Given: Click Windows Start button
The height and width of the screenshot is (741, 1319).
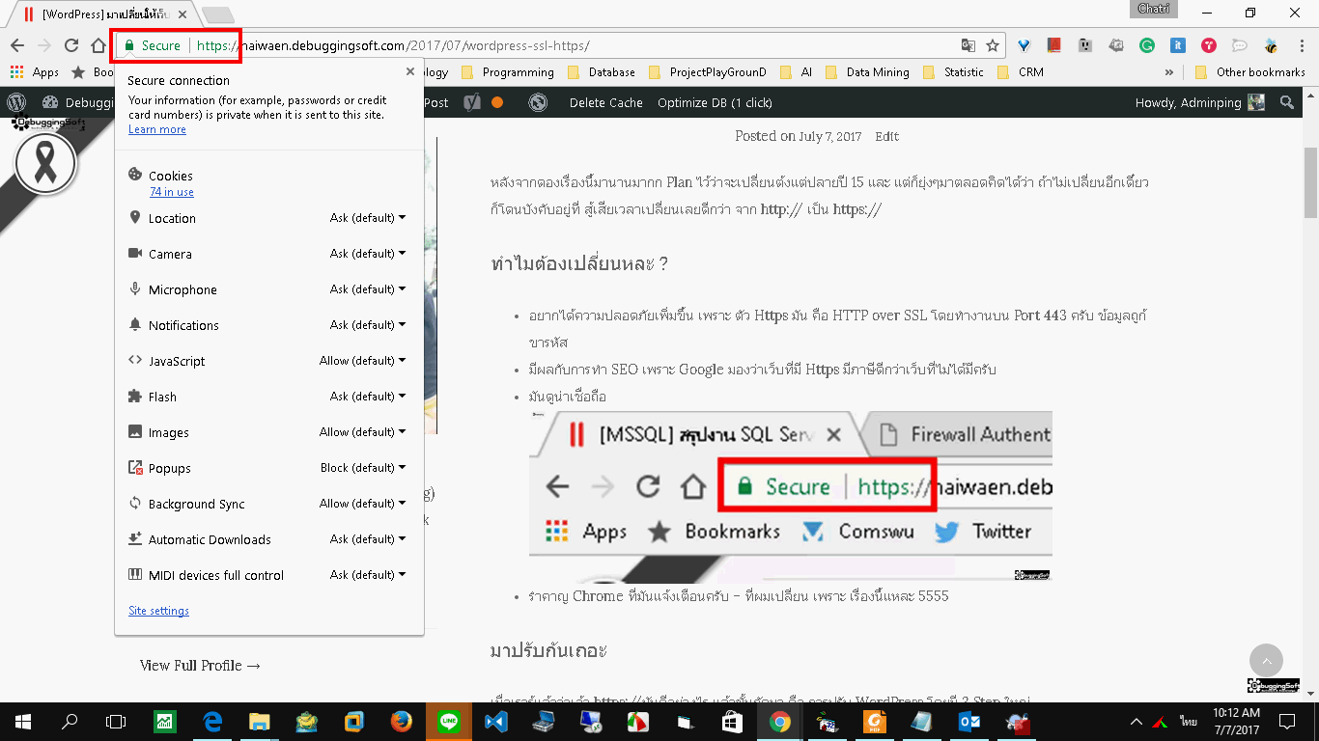Looking at the screenshot, I should pyautogui.click(x=22, y=722).
